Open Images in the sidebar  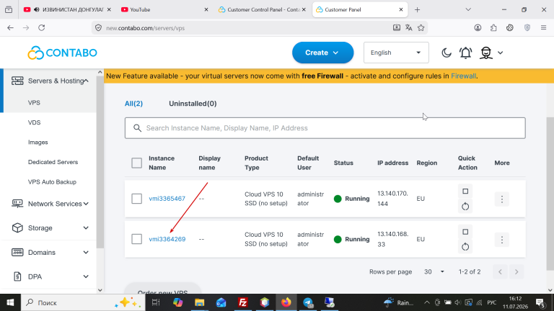point(38,142)
